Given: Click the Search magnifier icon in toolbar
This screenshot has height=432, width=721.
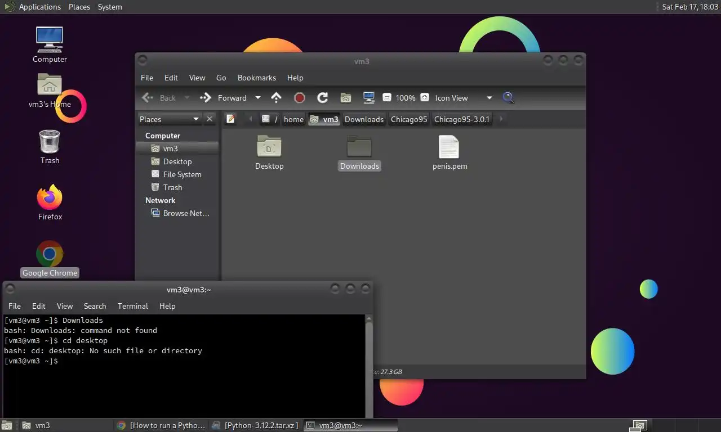Looking at the screenshot, I should (508, 98).
